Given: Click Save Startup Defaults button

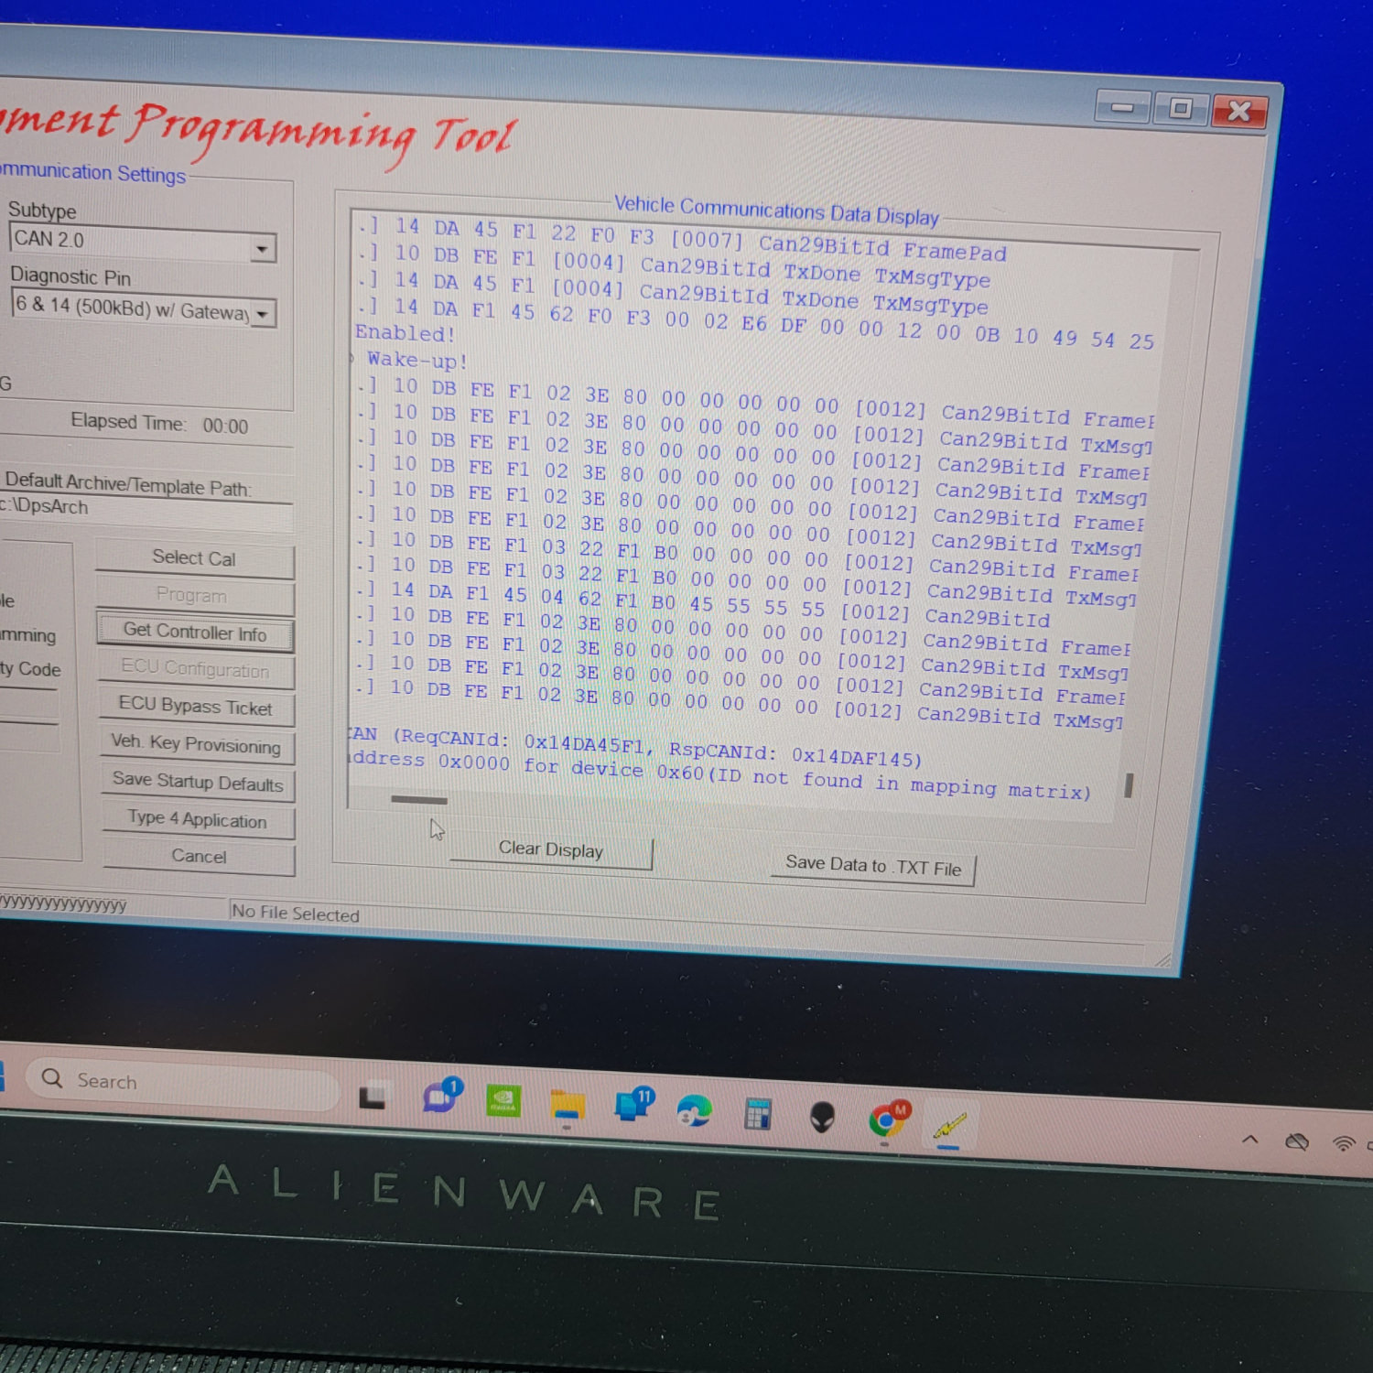Looking at the screenshot, I should (x=198, y=782).
